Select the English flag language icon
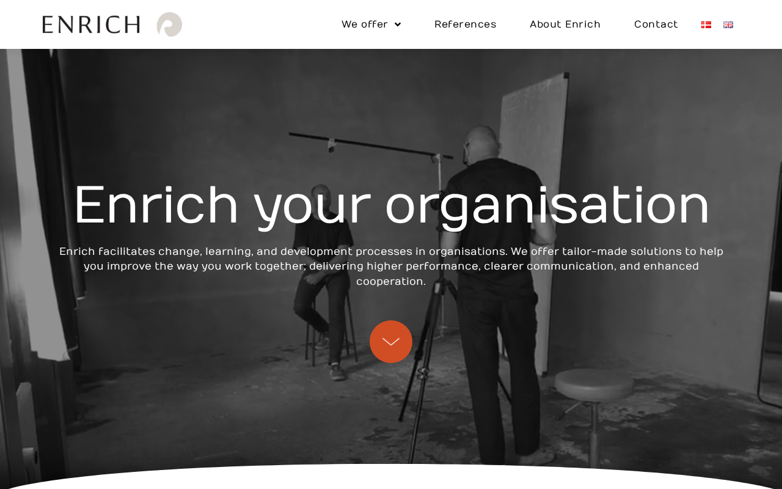The width and height of the screenshot is (782, 489). click(728, 24)
